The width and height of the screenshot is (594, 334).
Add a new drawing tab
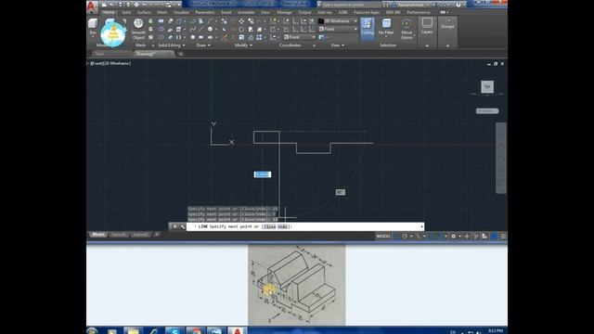point(181,54)
